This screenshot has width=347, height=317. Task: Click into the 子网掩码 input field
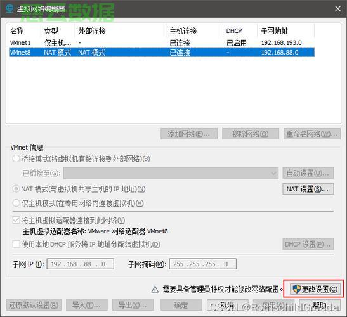tap(203, 264)
